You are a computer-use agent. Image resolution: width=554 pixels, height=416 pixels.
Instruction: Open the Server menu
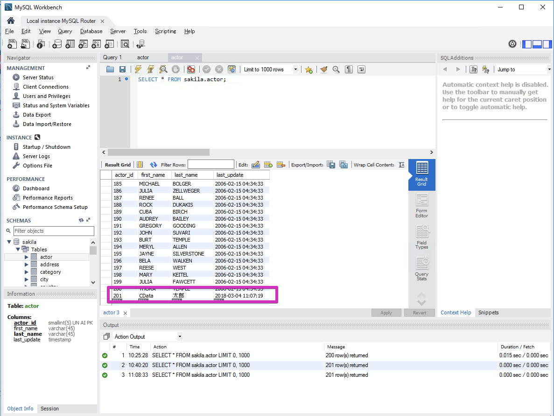(118, 31)
